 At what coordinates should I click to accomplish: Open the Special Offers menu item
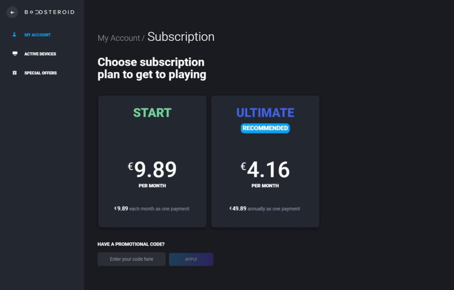40,73
